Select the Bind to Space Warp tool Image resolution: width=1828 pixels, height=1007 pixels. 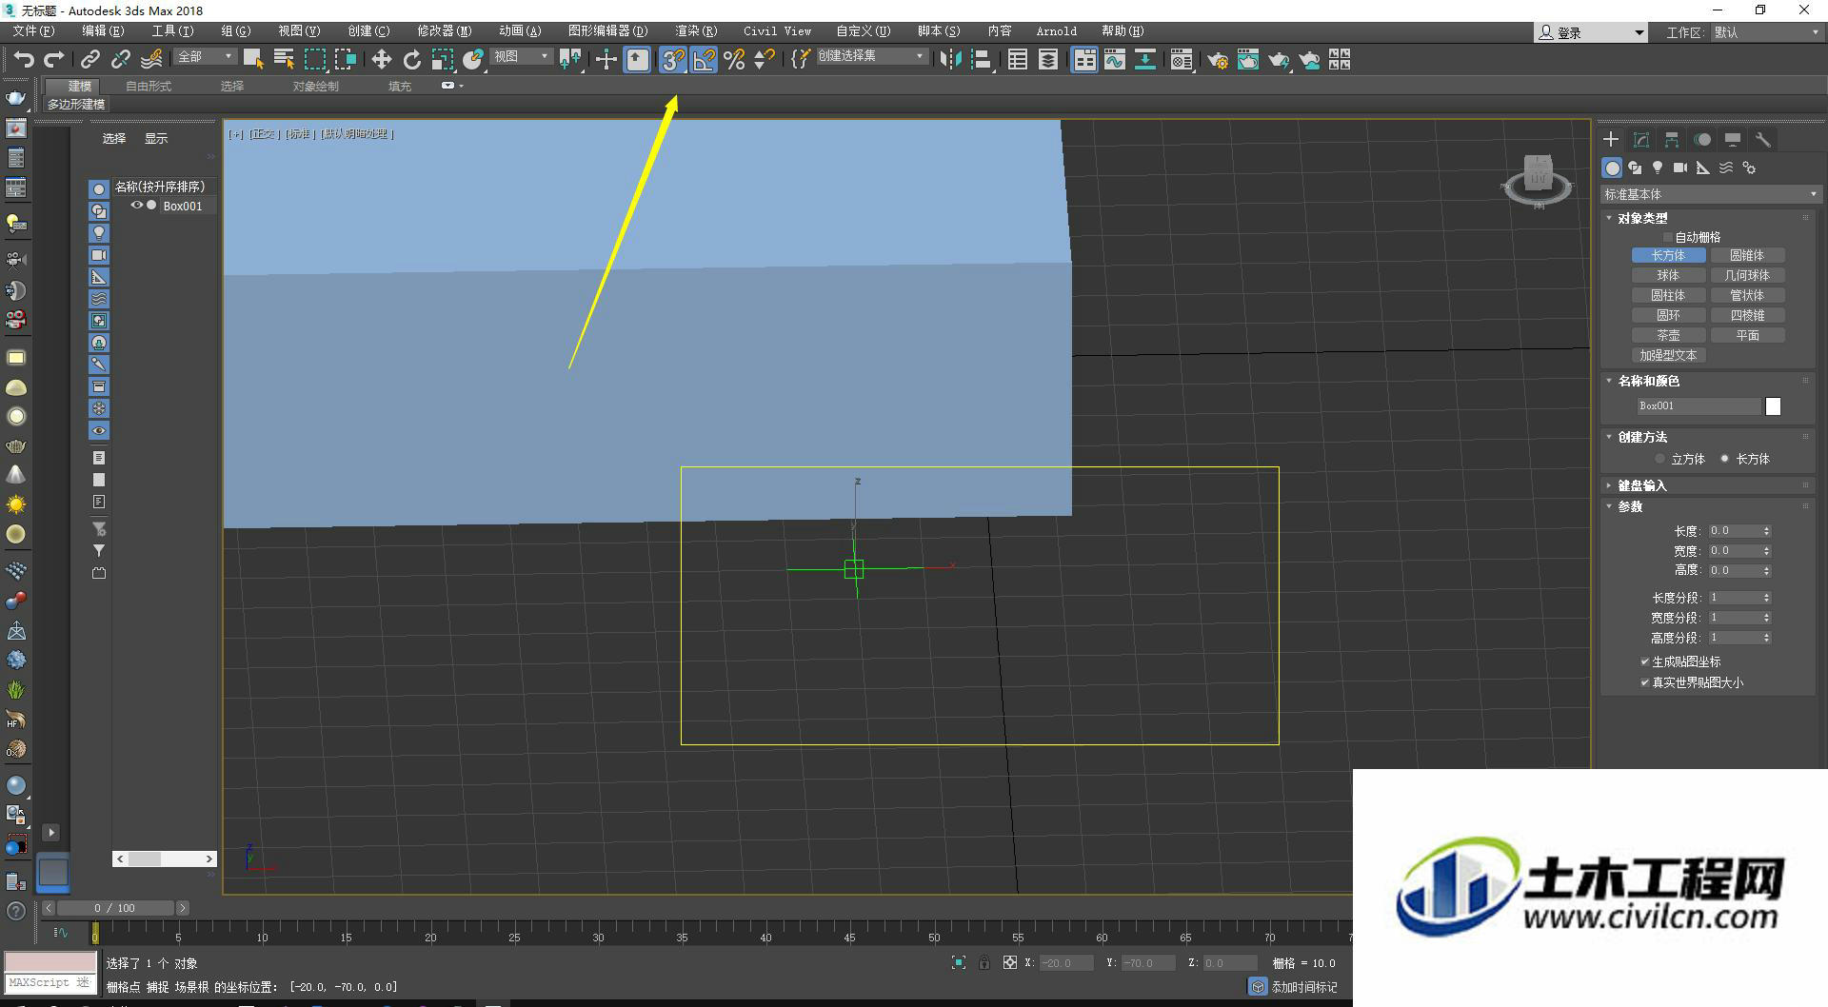click(151, 60)
